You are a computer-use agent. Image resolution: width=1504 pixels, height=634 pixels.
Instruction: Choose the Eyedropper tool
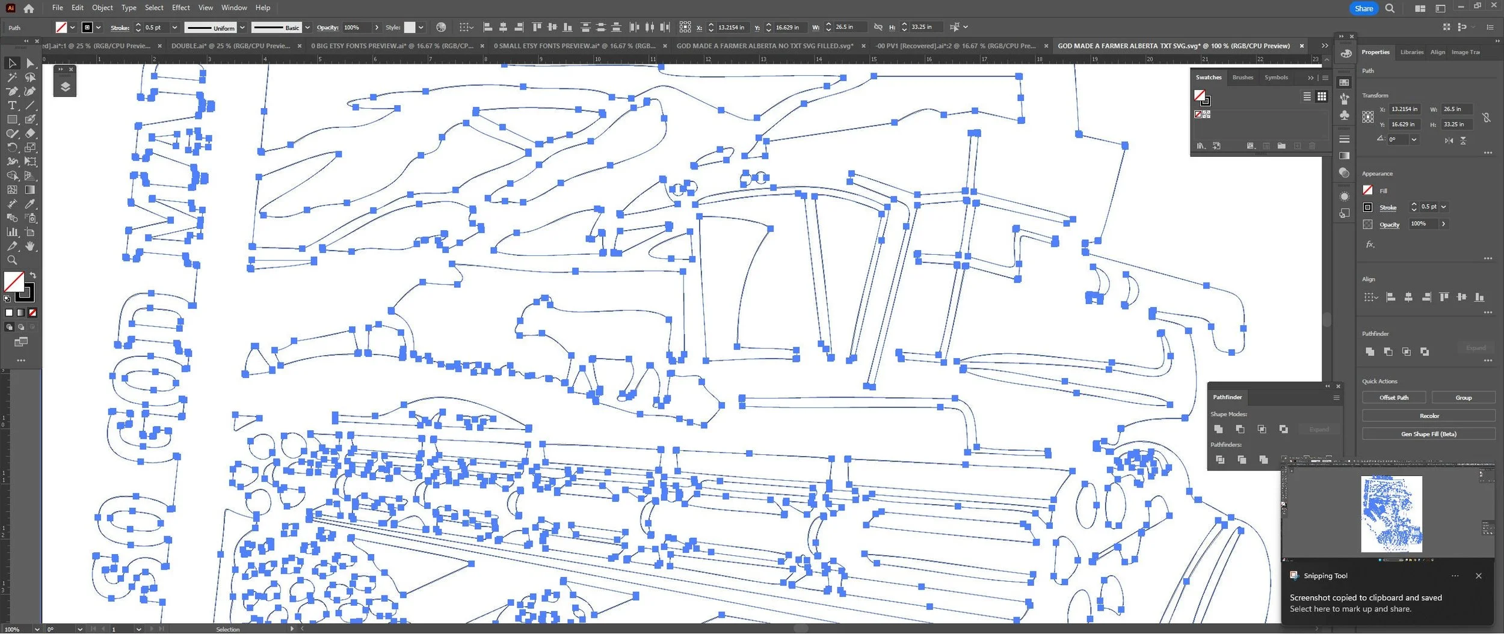pos(30,204)
